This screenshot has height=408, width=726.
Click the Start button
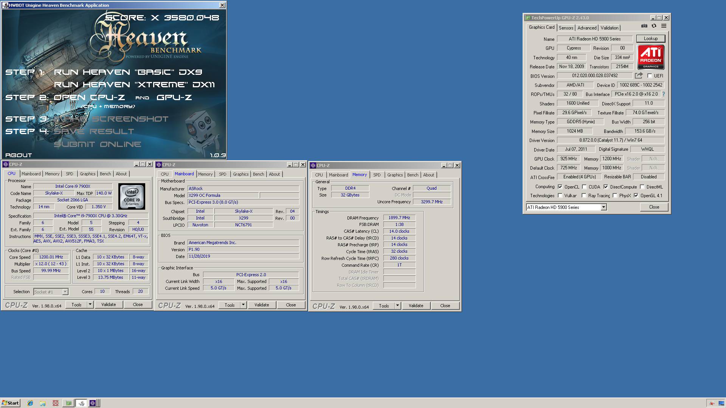click(x=10, y=403)
